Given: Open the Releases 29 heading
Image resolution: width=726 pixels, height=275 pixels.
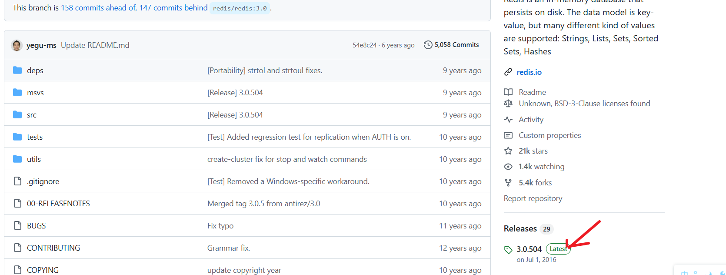Looking at the screenshot, I should coord(528,229).
